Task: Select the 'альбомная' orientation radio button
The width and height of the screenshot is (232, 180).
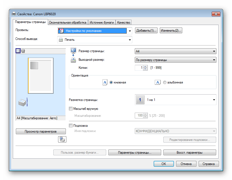Action: (x=165, y=82)
